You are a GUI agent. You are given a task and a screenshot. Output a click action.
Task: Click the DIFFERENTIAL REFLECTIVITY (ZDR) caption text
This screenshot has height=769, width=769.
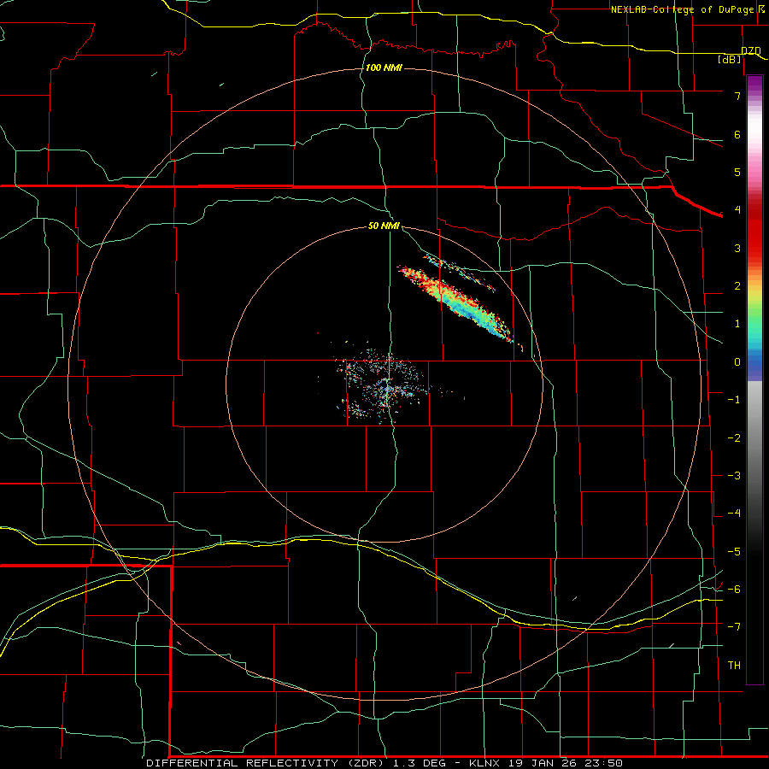pos(267,763)
